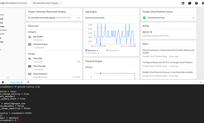The height and width of the screenshot is (123, 204).
Task: Open the Remotely Renovated Staging project dropdown
Action: (47, 3)
